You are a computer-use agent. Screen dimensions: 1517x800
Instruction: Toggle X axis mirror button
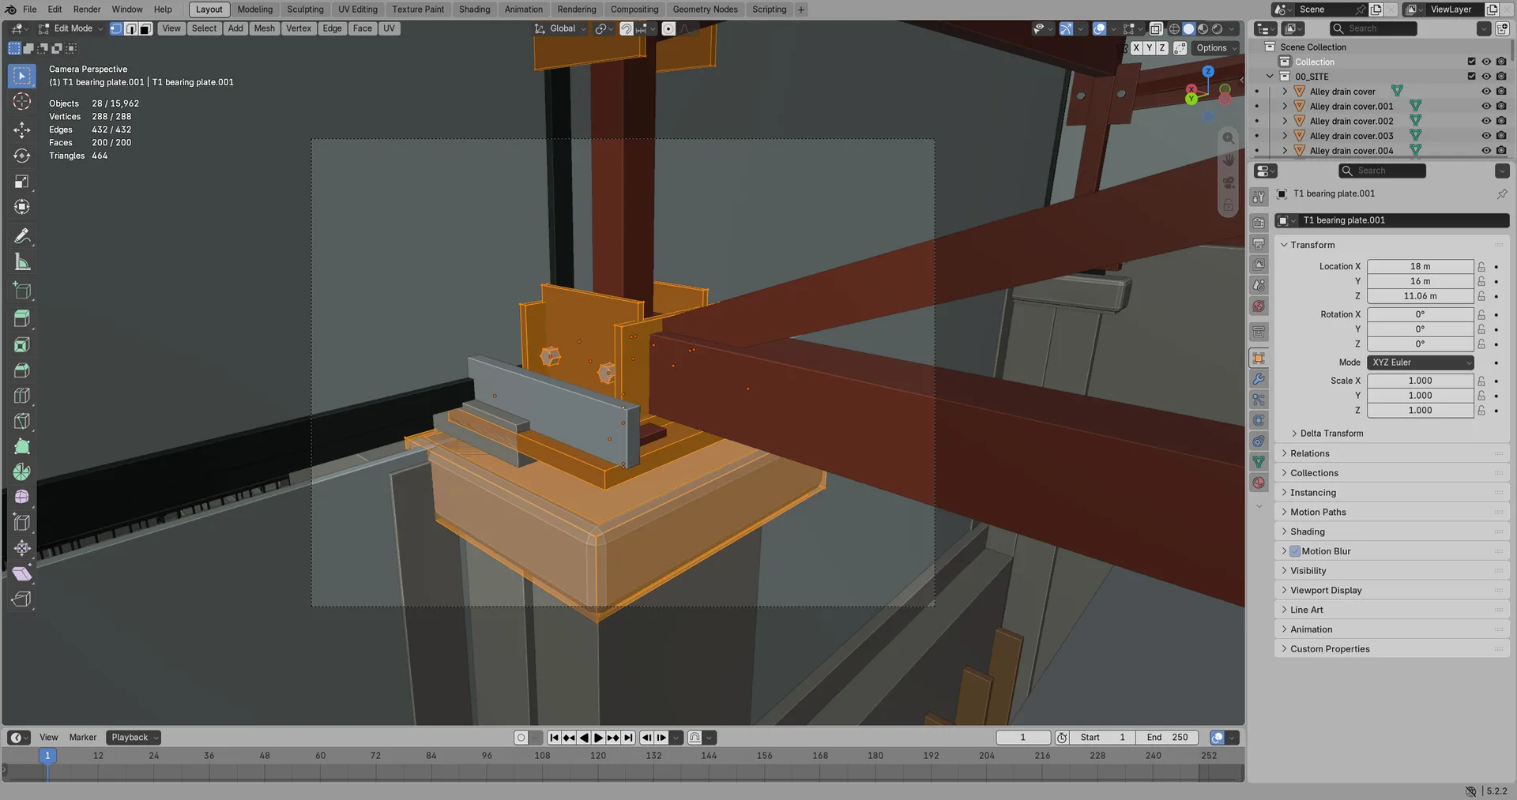tap(1136, 48)
